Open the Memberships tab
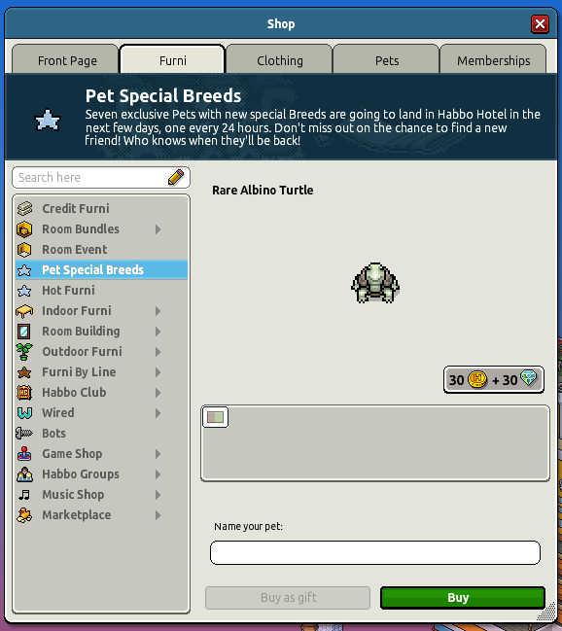The image size is (562, 631). pyautogui.click(x=493, y=60)
